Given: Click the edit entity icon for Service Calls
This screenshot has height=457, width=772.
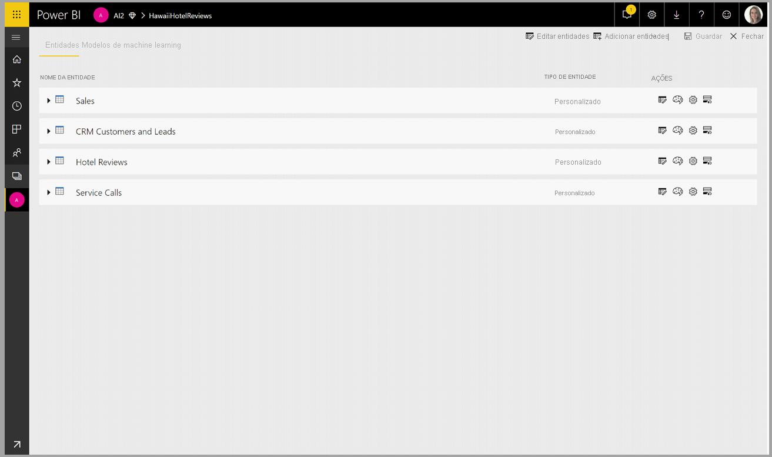Looking at the screenshot, I should click(663, 192).
